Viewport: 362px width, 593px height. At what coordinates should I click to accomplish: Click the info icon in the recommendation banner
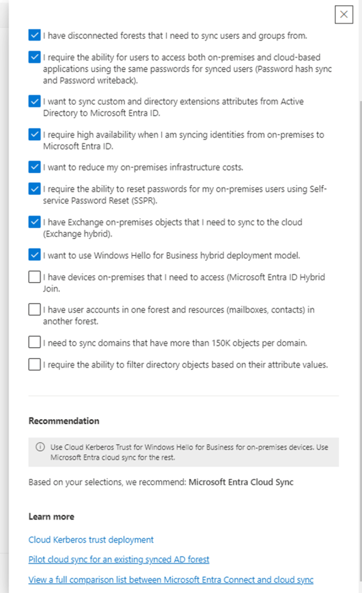[42, 447]
